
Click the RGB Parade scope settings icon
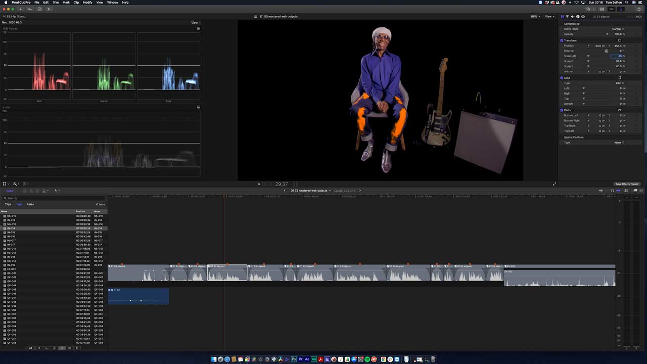coord(199,28)
